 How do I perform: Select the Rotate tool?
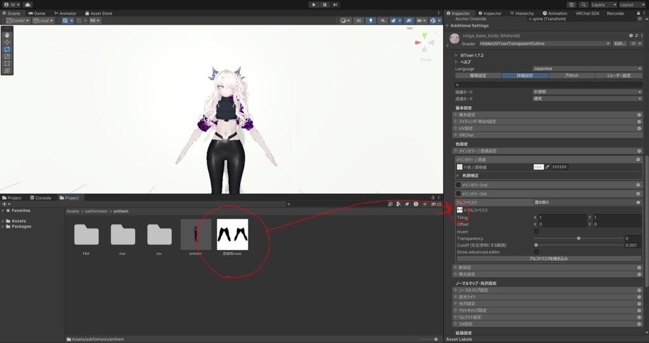pyautogui.click(x=7, y=49)
